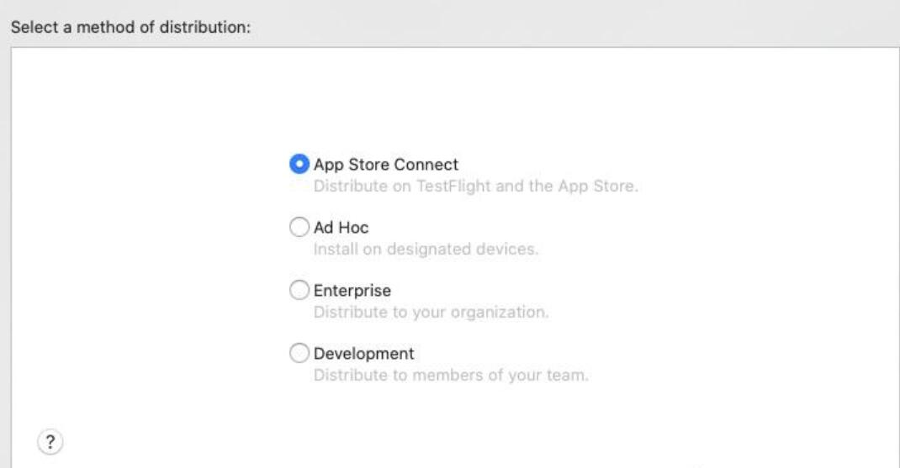Select the App Store Connect radio button
The width and height of the screenshot is (900, 468).
tap(299, 164)
